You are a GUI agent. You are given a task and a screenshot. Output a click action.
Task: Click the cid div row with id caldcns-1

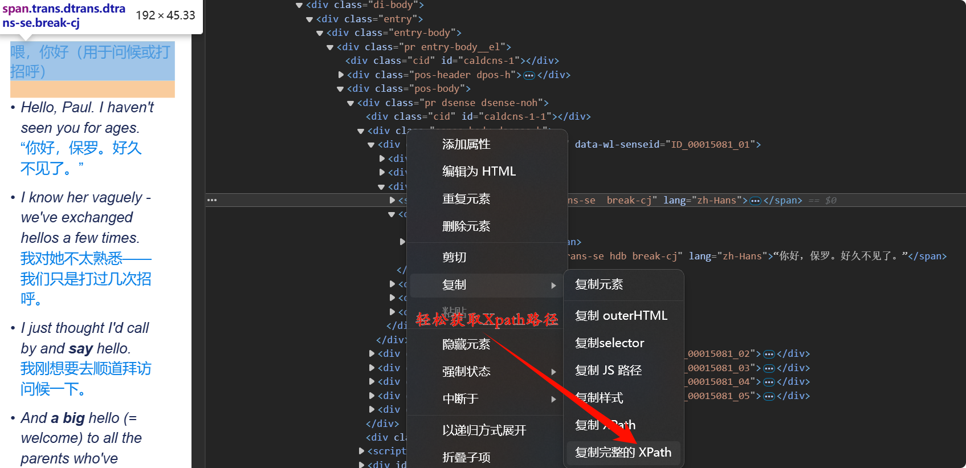452,61
